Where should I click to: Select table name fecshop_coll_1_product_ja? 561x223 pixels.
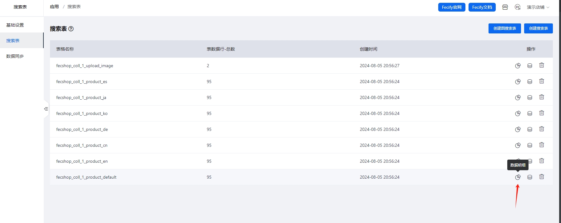tap(81, 97)
